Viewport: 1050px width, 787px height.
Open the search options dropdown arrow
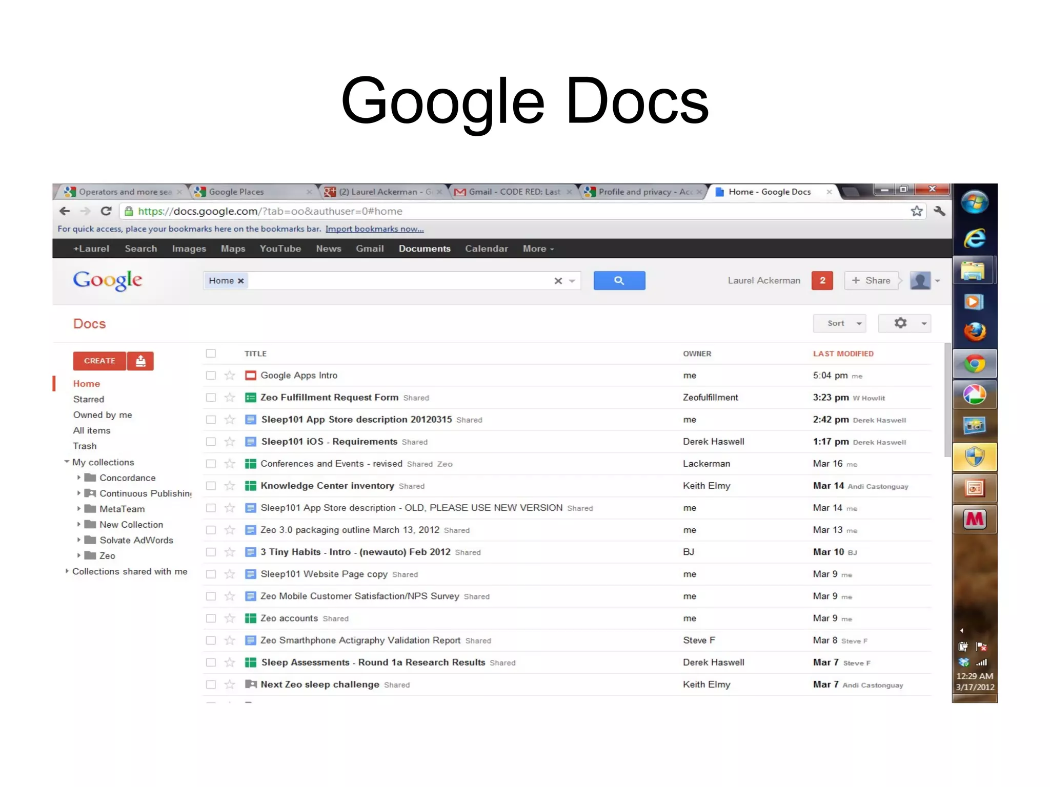(x=572, y=281)
